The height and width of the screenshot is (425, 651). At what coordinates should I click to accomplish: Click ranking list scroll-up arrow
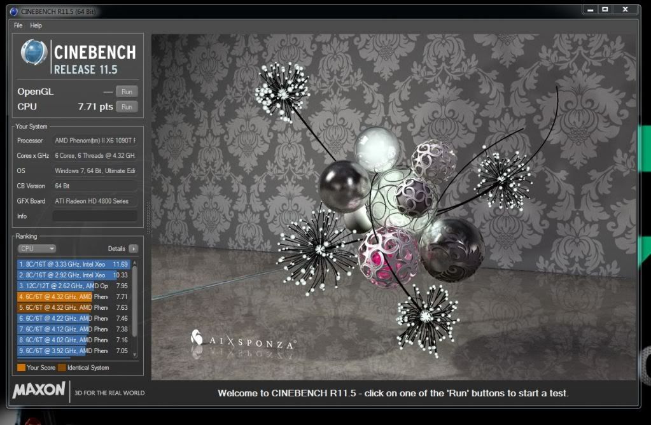[x=134, y=263]
